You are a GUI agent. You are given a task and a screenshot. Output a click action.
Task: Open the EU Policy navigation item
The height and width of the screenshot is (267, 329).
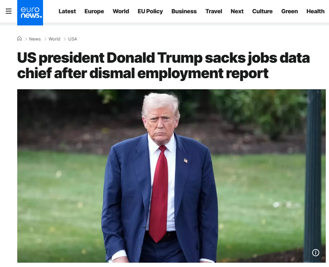click(x=150, y=11)
